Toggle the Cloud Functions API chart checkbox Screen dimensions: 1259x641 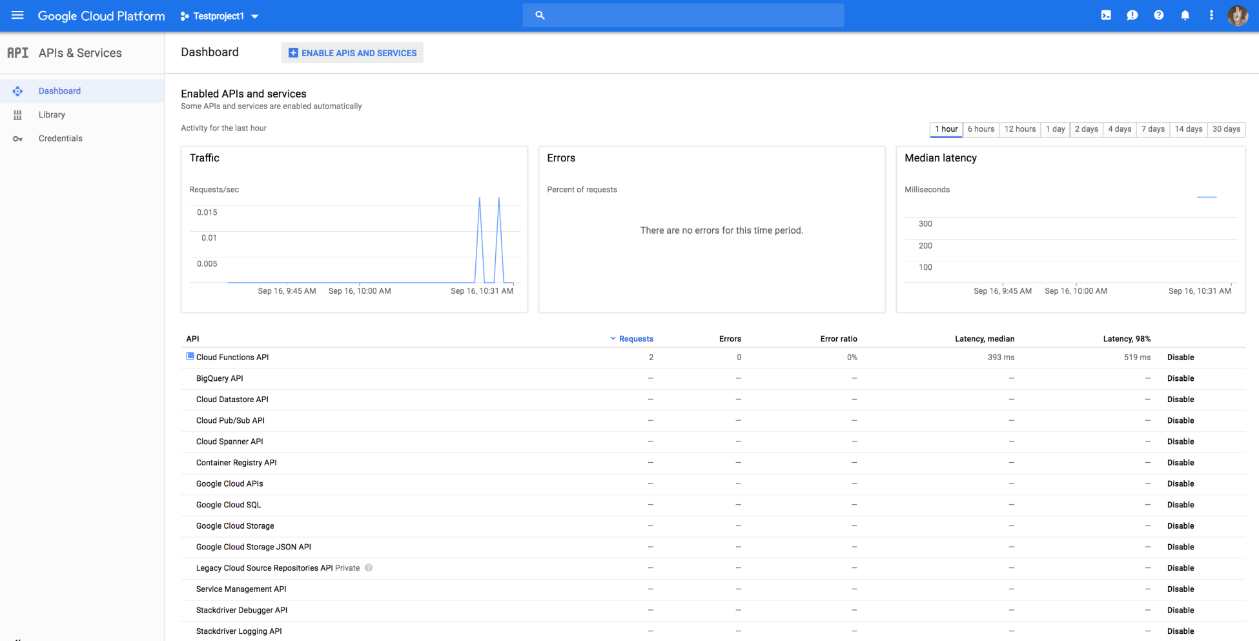[x=190, y=356]
